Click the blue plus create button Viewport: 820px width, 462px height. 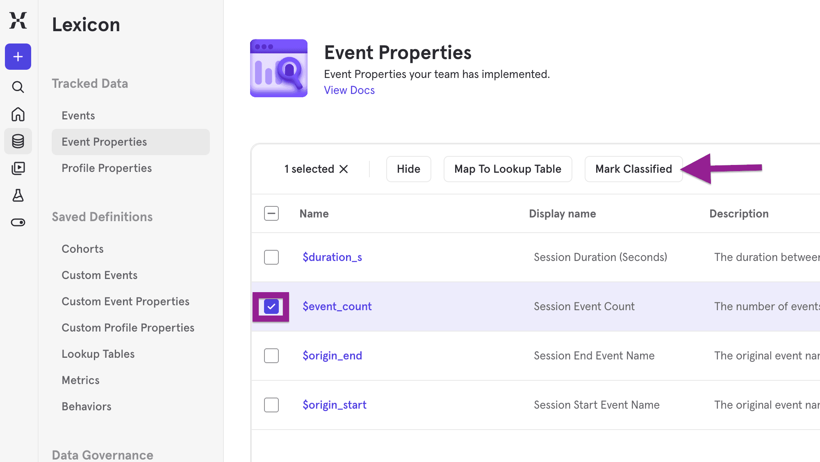point(18,57)
